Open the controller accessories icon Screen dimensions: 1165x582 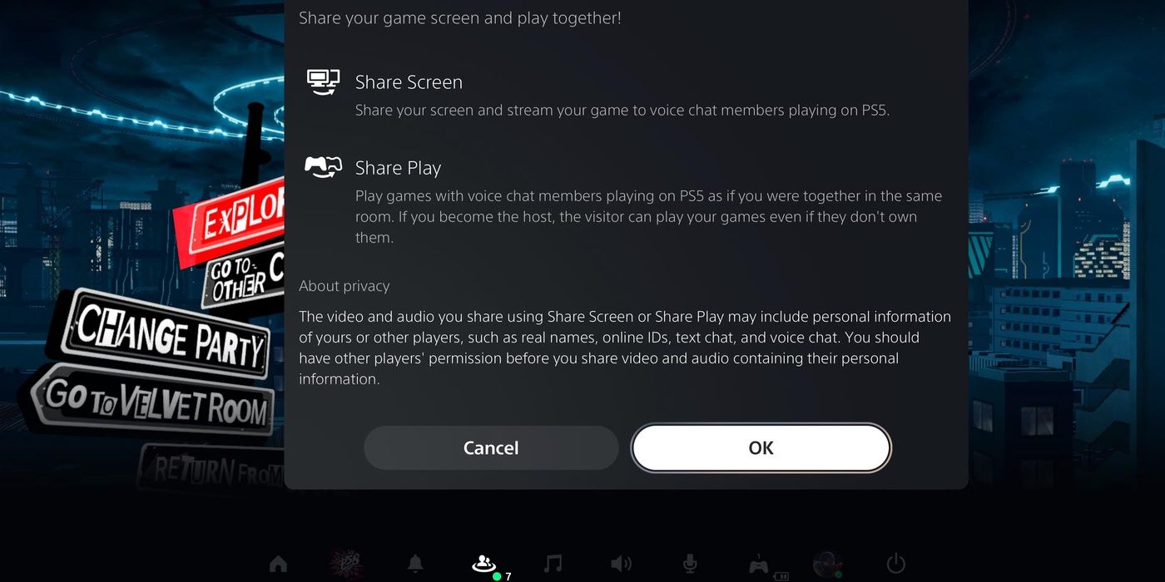point(758,565)
